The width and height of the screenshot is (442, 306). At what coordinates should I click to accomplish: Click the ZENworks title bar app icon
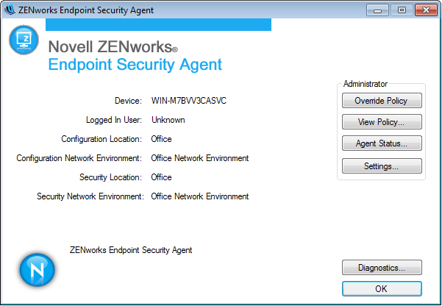10,10
